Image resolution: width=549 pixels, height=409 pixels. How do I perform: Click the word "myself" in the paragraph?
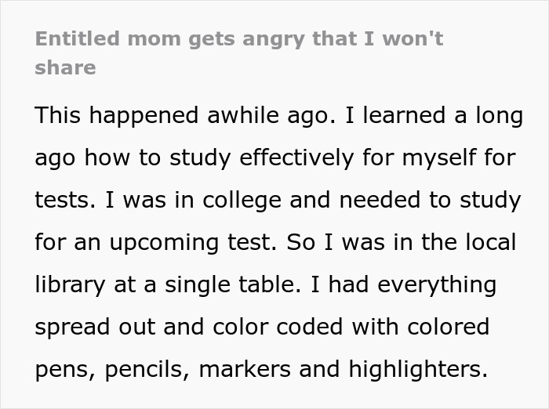tap(438, 157)
